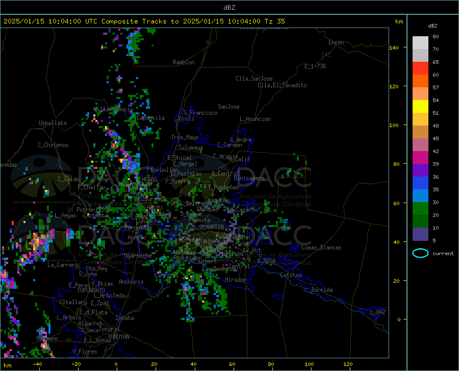459x371 pixels.
Task: Click the 80 dBZ white color swatch
Action: [x=420, y=42]
